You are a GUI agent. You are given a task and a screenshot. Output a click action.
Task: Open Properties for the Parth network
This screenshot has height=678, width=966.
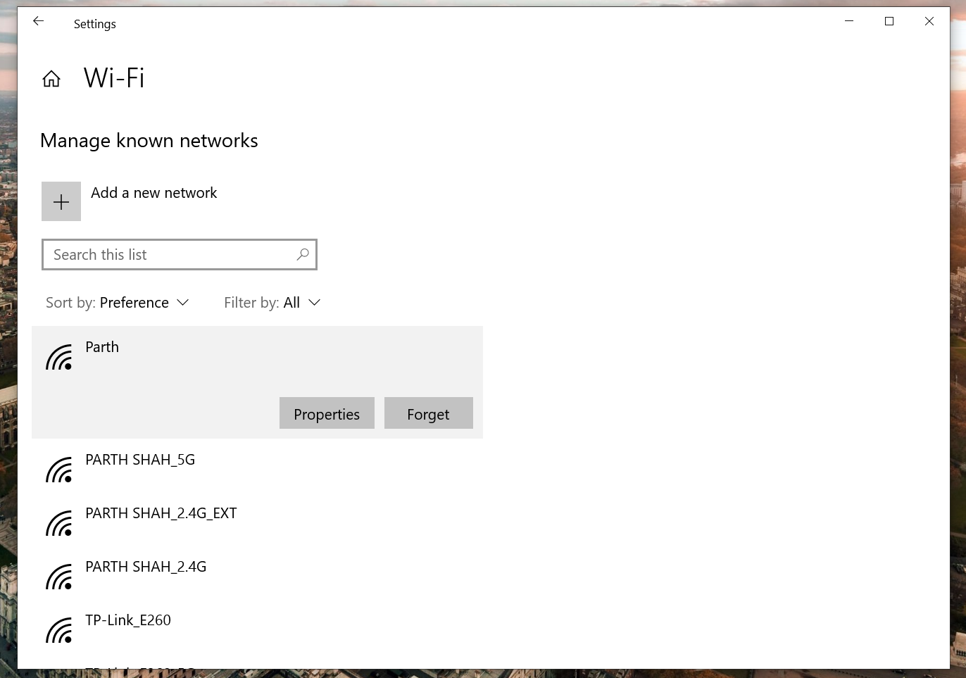point(327,413)
